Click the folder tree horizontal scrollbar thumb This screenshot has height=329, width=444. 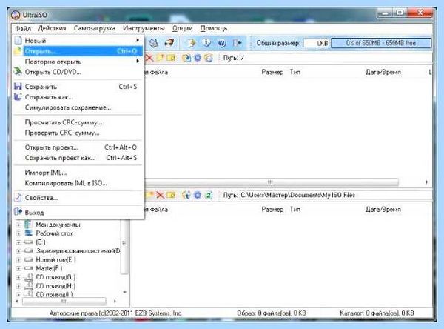[x=64, y=301]
